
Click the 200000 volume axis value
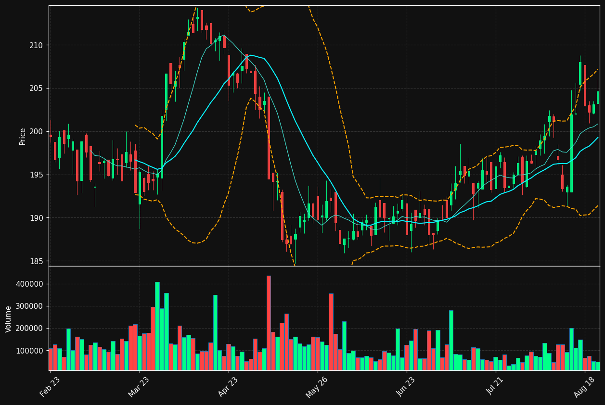pyautogui.click(x=30, y=329)
